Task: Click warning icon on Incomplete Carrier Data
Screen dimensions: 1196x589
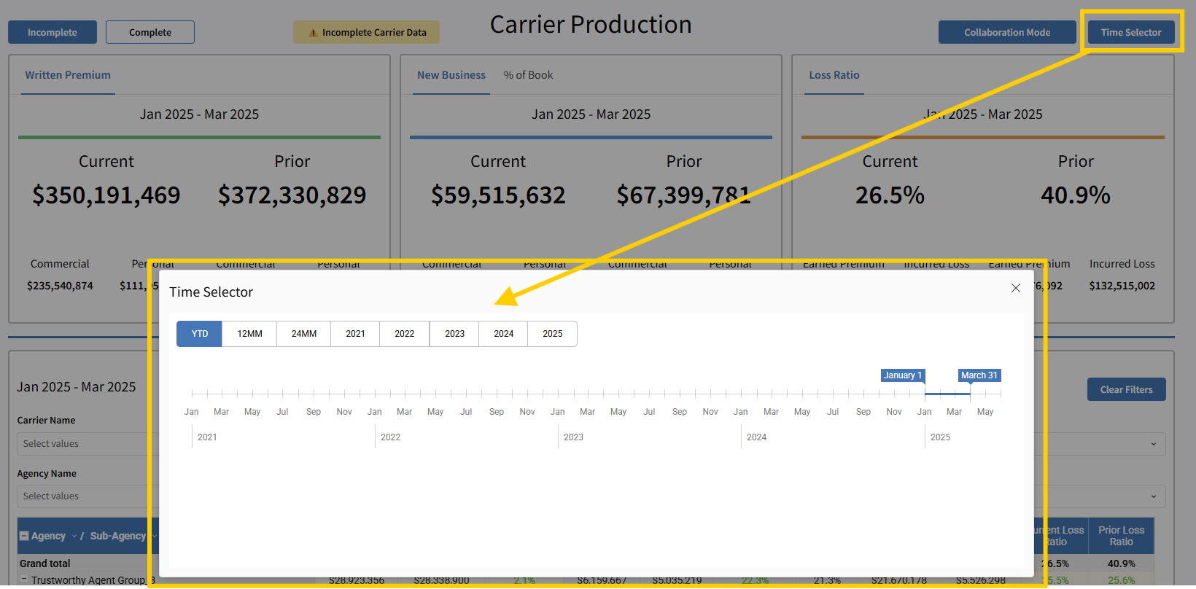Action: [313, 33]
